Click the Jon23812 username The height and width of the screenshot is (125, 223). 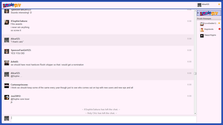pos(16,96)
